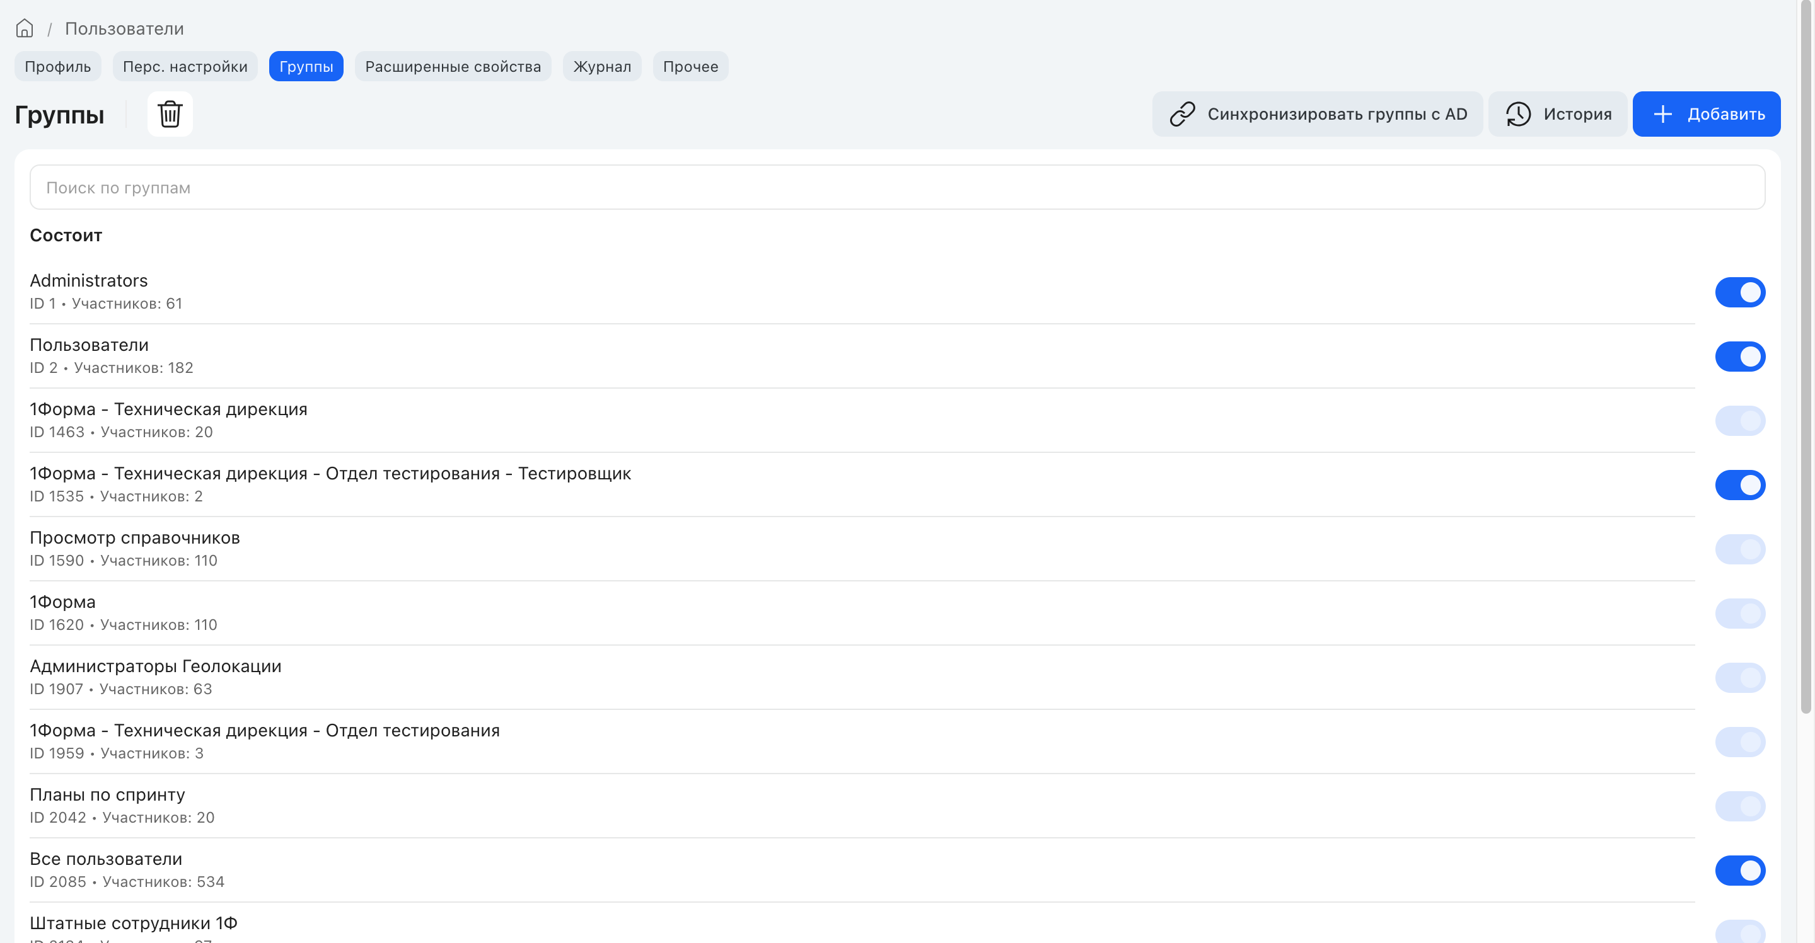Toggle Пользователи group switch ID 2
1815x943 pixels.
(1741, 357)
